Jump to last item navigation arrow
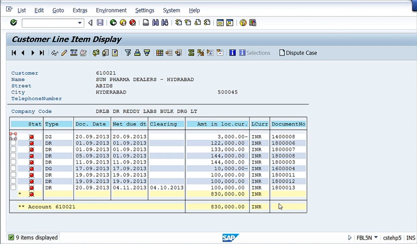The width and height of the screenshot is (417, 244). pos(42,53)
